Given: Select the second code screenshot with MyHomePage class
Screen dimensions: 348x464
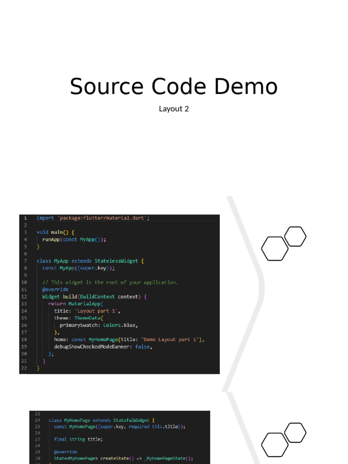Looking at the screenshot, I should 120,437.
